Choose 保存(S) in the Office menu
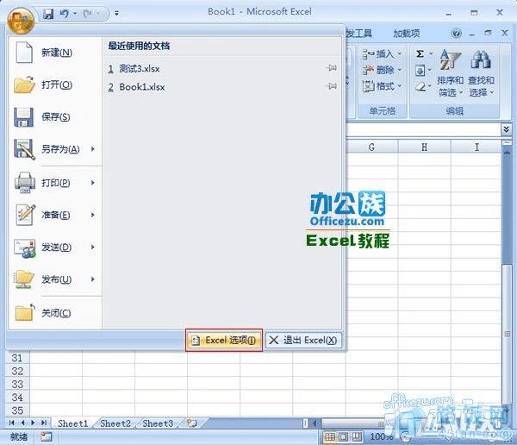Screen dimensions: 517x445 (54, 117)
